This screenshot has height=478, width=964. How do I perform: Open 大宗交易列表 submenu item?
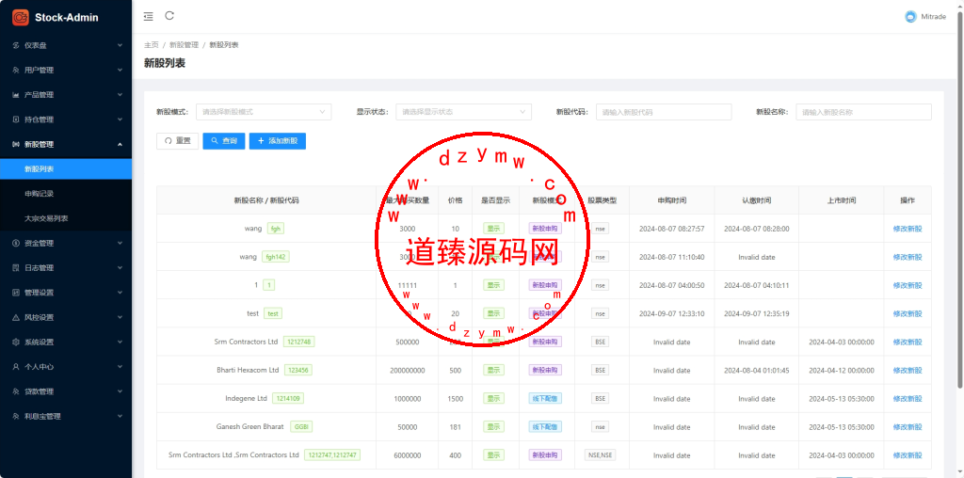(66, 218)
